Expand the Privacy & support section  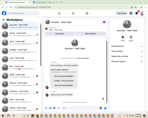tap(127, 61)
